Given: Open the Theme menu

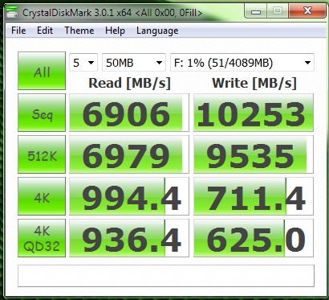Looking at the screenshot, I should tap(79, 31).
